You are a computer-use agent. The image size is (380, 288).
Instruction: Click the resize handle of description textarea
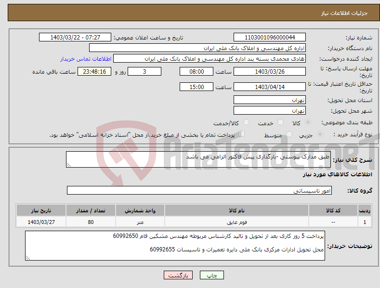[x=69, y=165]
